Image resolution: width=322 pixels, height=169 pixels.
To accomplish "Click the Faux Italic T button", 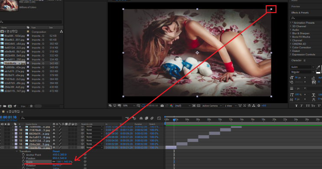I will click(x=302, y=106).
